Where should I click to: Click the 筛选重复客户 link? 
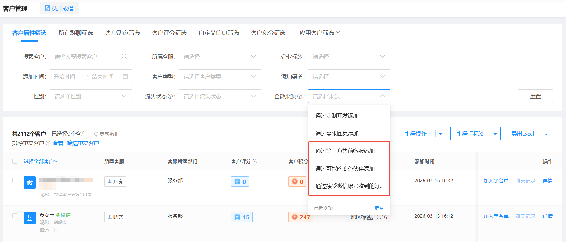click(x=83, y=143)
